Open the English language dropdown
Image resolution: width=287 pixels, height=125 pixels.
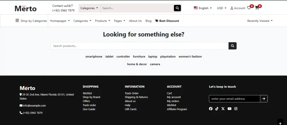(x=203, y=8)
